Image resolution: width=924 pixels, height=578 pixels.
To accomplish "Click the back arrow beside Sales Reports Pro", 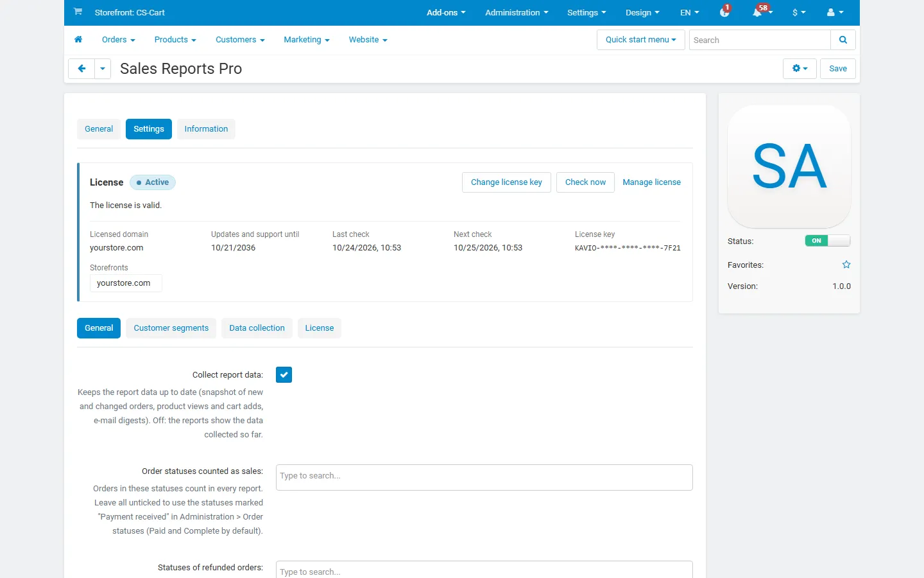I will 81,69.
